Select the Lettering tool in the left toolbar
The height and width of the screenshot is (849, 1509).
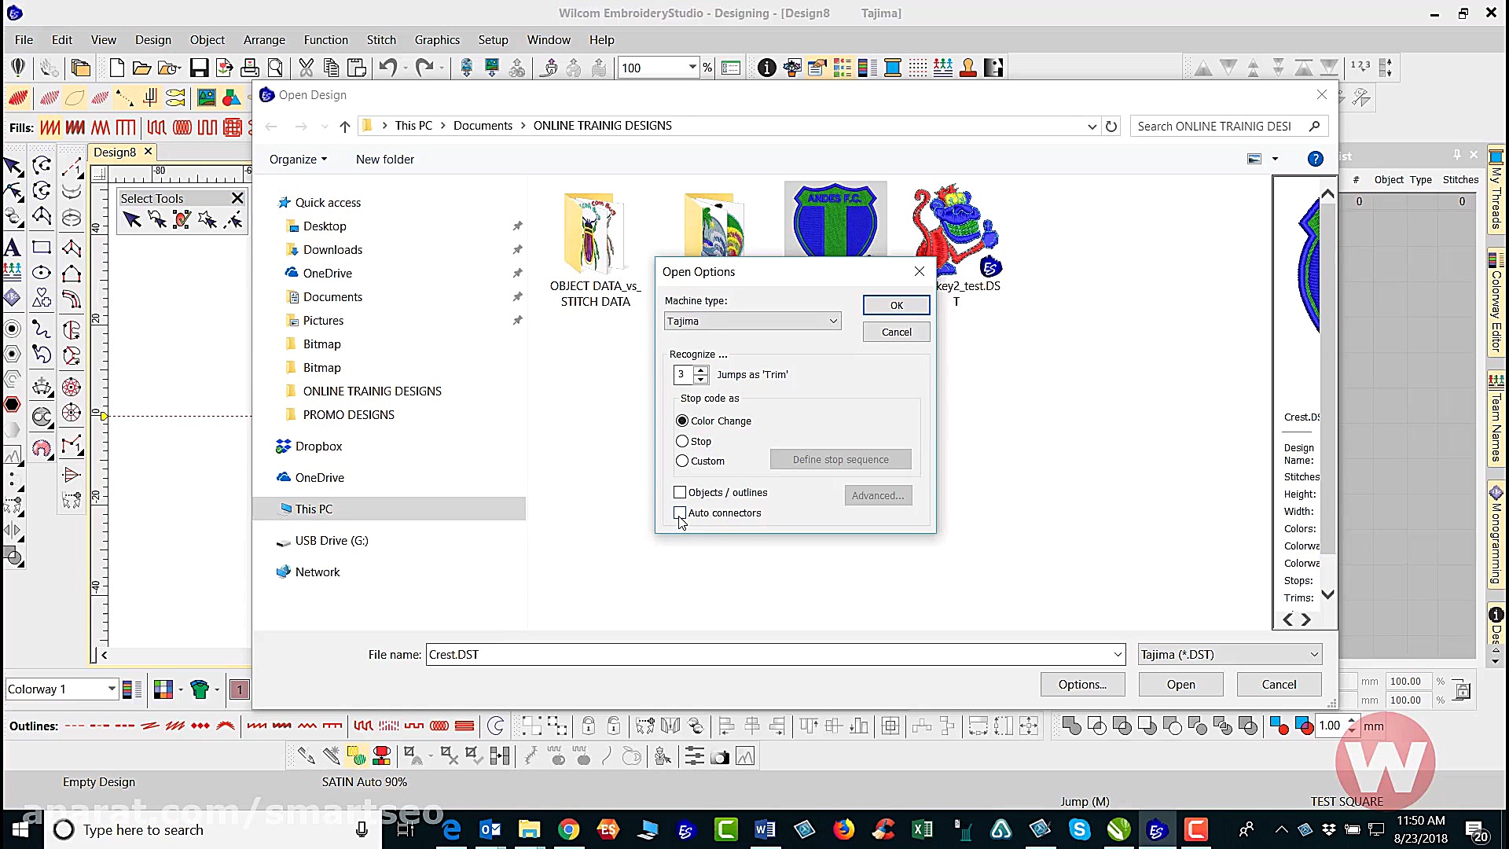[12, 248]
